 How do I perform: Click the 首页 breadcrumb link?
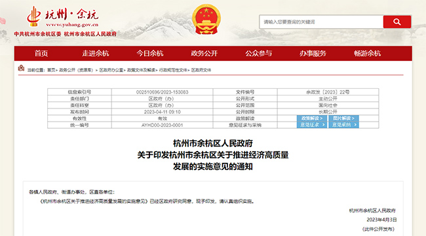[x=51, y=70]
